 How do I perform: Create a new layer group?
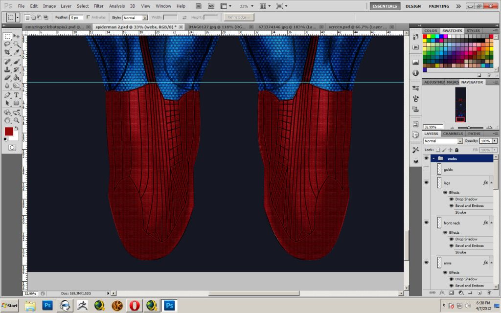point(470,292)
